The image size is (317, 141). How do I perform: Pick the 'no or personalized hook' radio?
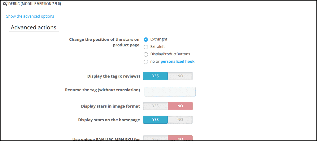pos(146,62)
